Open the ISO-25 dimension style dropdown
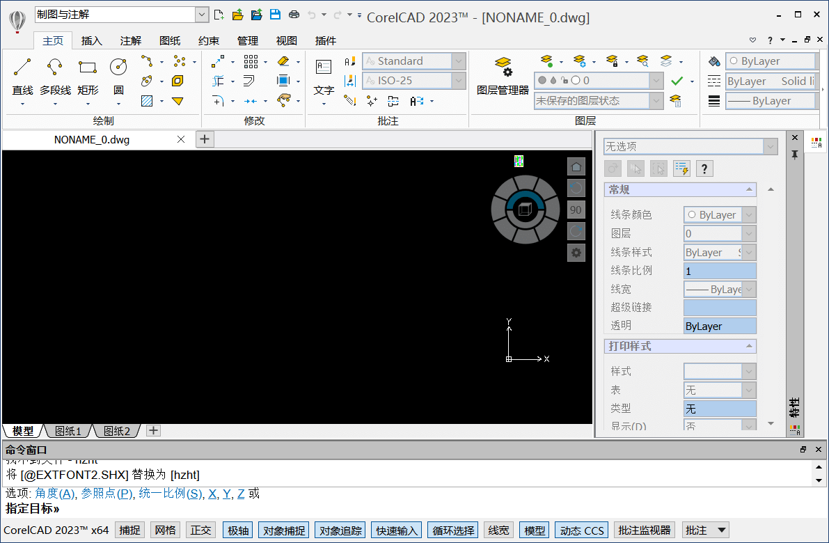This screenshot has height=543, width=829. 459,81
